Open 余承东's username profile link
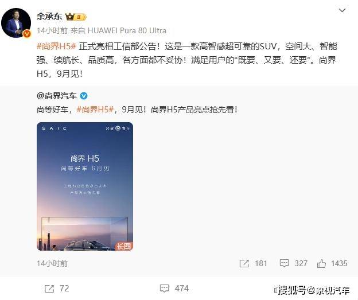This screenshot has height=300, width=358. pos(49,17)
